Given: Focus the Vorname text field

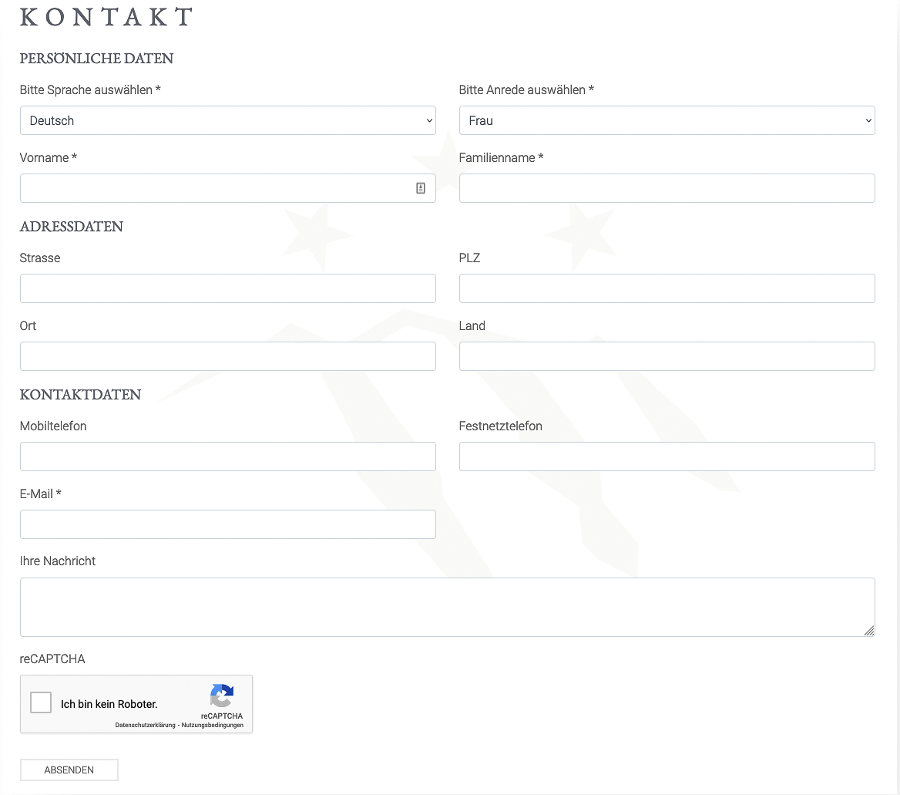Looking at the screenshot, I should pyautogui.click(x=216, y=188).
